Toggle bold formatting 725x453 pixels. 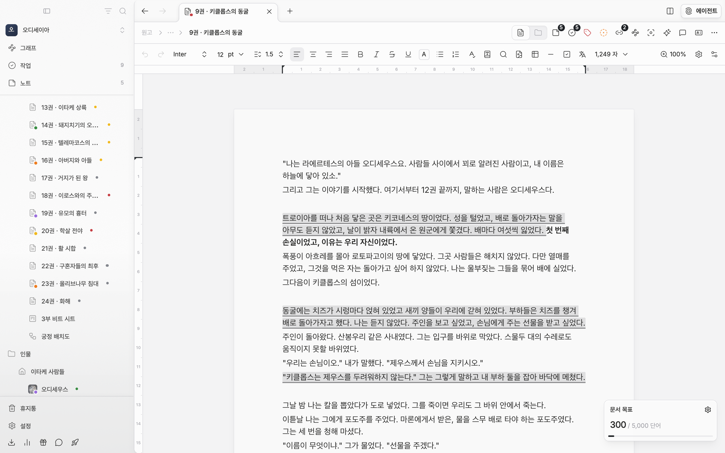tap(360, 54)
